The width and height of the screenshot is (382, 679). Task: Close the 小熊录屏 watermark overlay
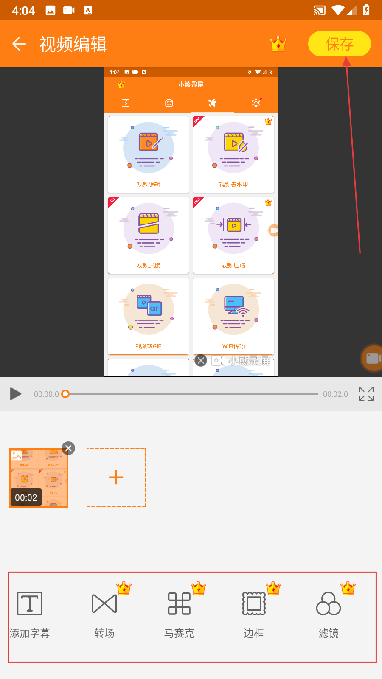201,361
